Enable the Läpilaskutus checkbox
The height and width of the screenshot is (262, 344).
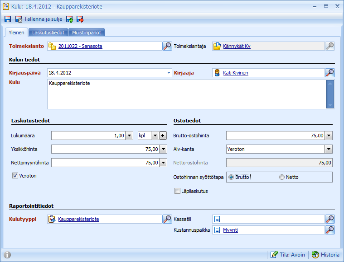point(177,191)
